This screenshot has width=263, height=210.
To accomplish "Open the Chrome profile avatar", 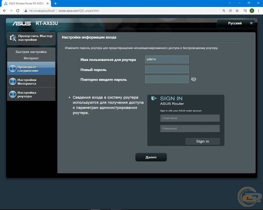I will (252, 11).
